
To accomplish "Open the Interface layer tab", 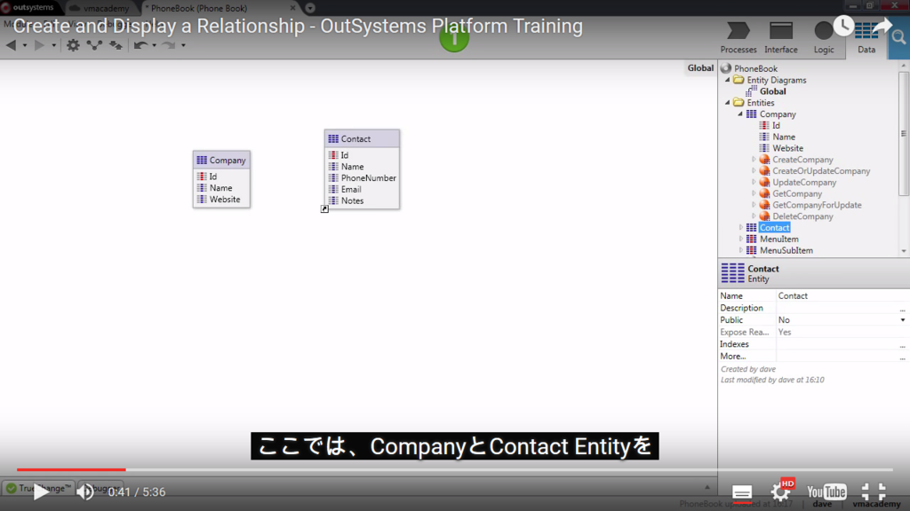I will tap(780, 37).
